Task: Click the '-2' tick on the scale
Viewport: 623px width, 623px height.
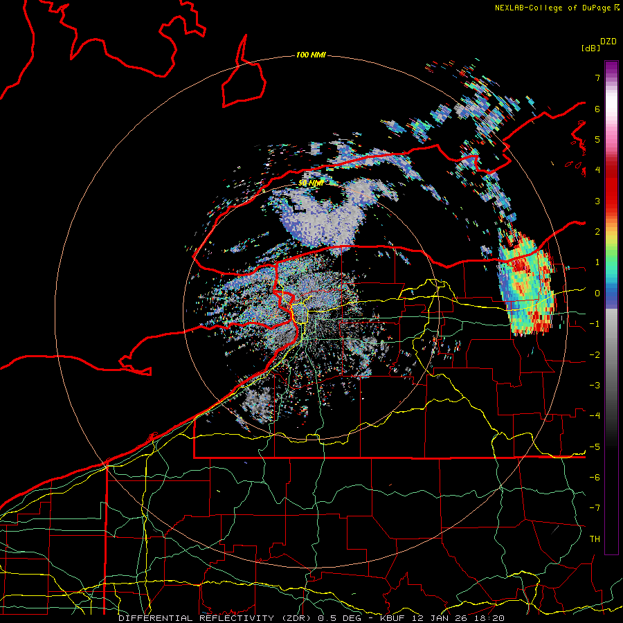Action: coord(595,355)
